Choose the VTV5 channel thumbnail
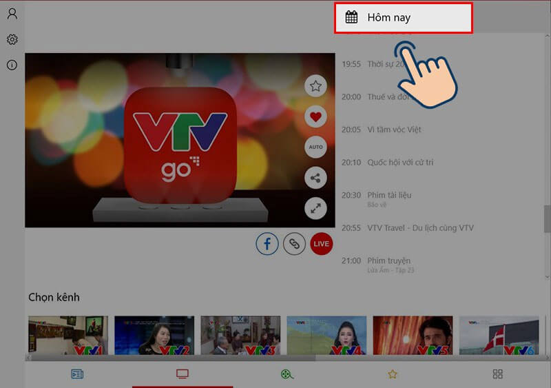 coord(413,335)
